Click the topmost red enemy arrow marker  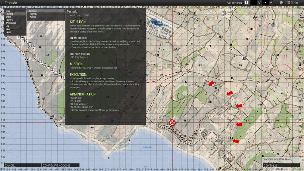tap(211, 83)
